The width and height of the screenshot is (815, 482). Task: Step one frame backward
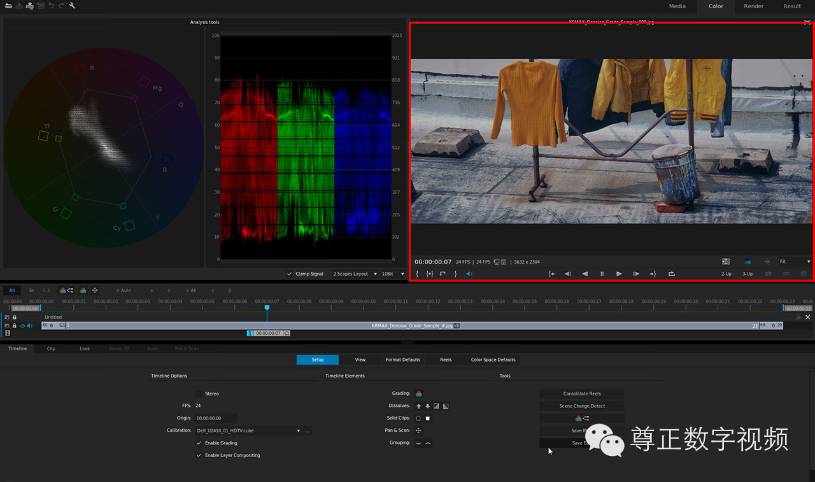567,274
